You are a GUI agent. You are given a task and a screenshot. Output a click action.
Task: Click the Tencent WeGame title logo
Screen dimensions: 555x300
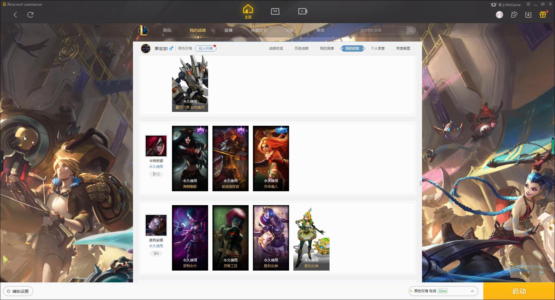23,4
